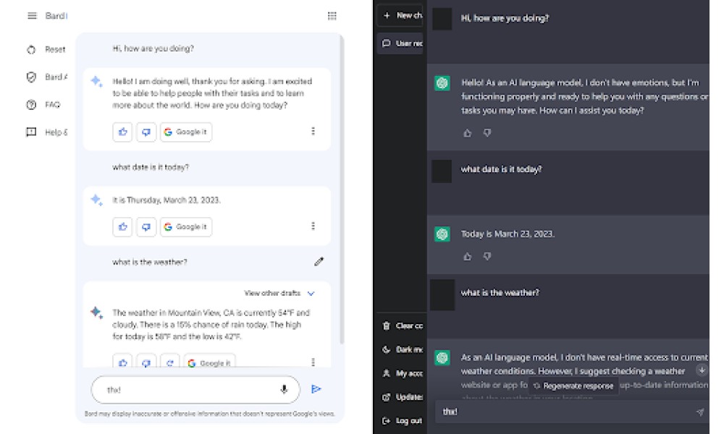Click the Bard conversation scrollbar
The height and width of the screenshot is (434, 724).
coord(342,189)
